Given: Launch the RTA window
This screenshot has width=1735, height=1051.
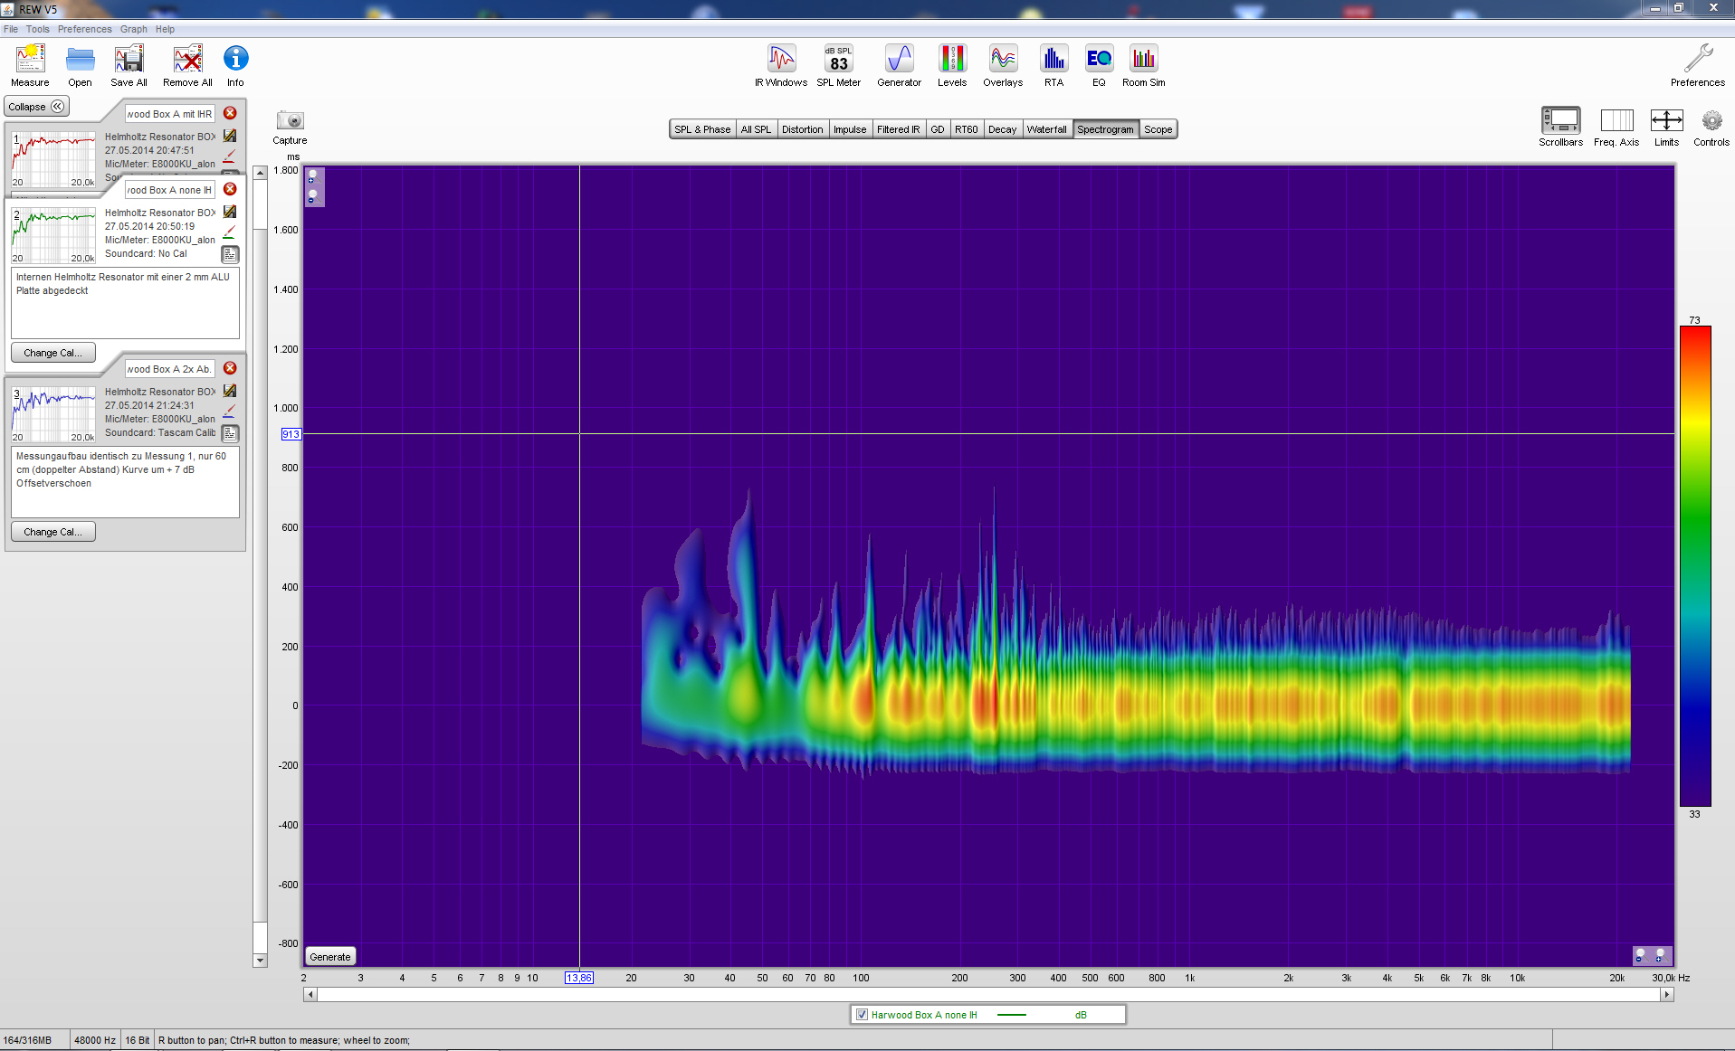Looking at the screenshot, I should point(1053,65).
